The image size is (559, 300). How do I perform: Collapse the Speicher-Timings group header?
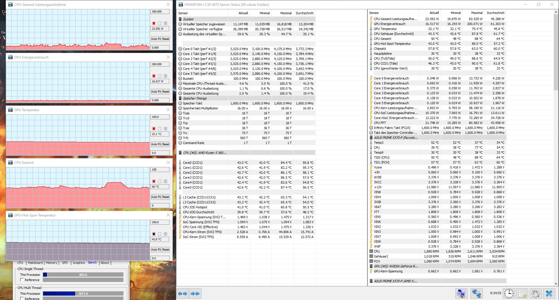(181, 98)
